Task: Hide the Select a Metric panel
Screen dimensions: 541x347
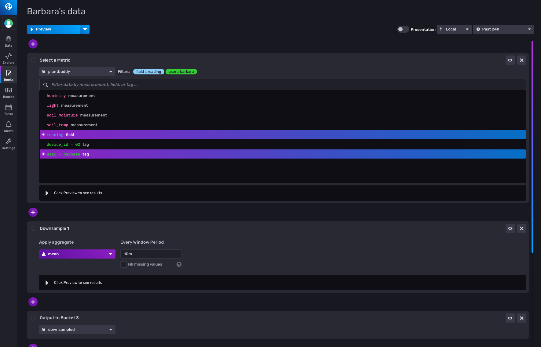Action: (x=510, y=60)
